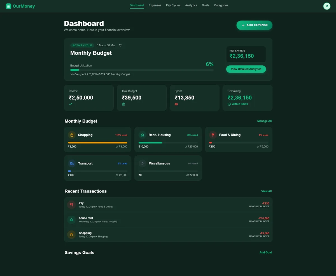Screen dimensions: 336x276
Task: Open the Pay Cycles section
Action: (173, 5)
